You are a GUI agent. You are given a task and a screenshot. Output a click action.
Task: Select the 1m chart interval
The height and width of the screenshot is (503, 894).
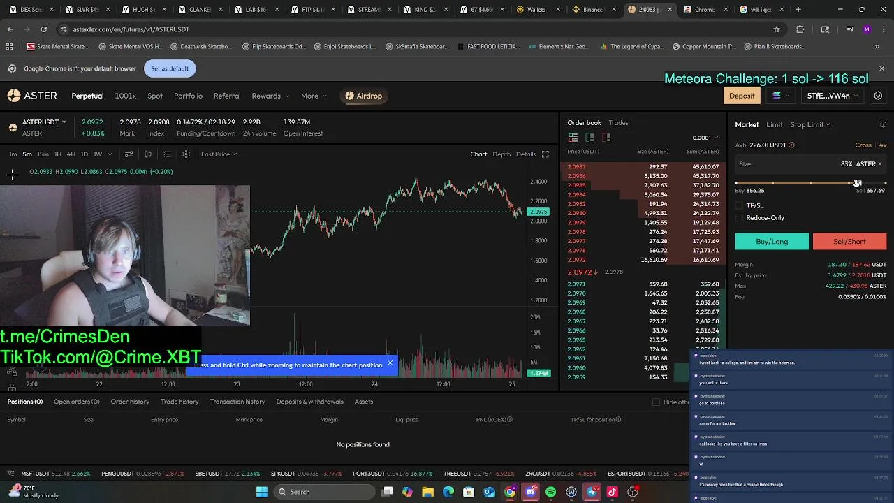click(13, 154)
